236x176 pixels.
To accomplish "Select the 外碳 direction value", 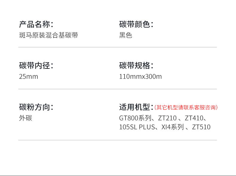I will point(26,118).
